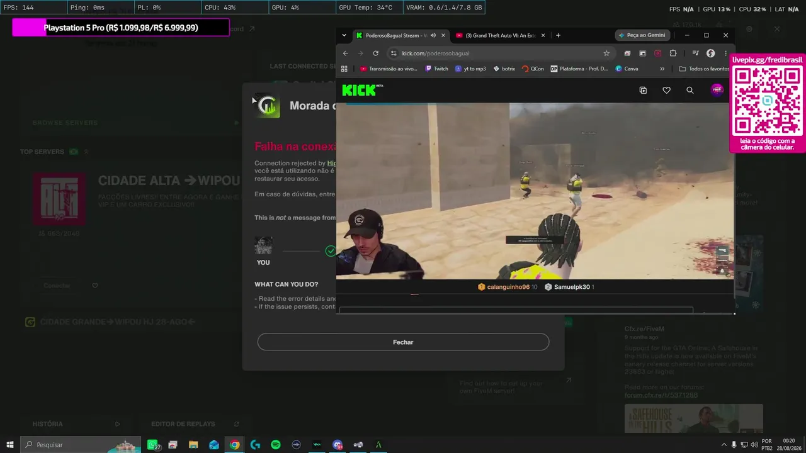Bookmark this page with the star icon
The width and height of the screenshot is (806, 453).
click(606, 53)
